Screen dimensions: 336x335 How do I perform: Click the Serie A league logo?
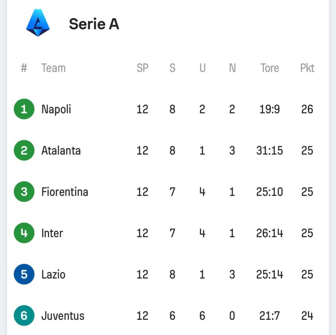pos(38,23)
